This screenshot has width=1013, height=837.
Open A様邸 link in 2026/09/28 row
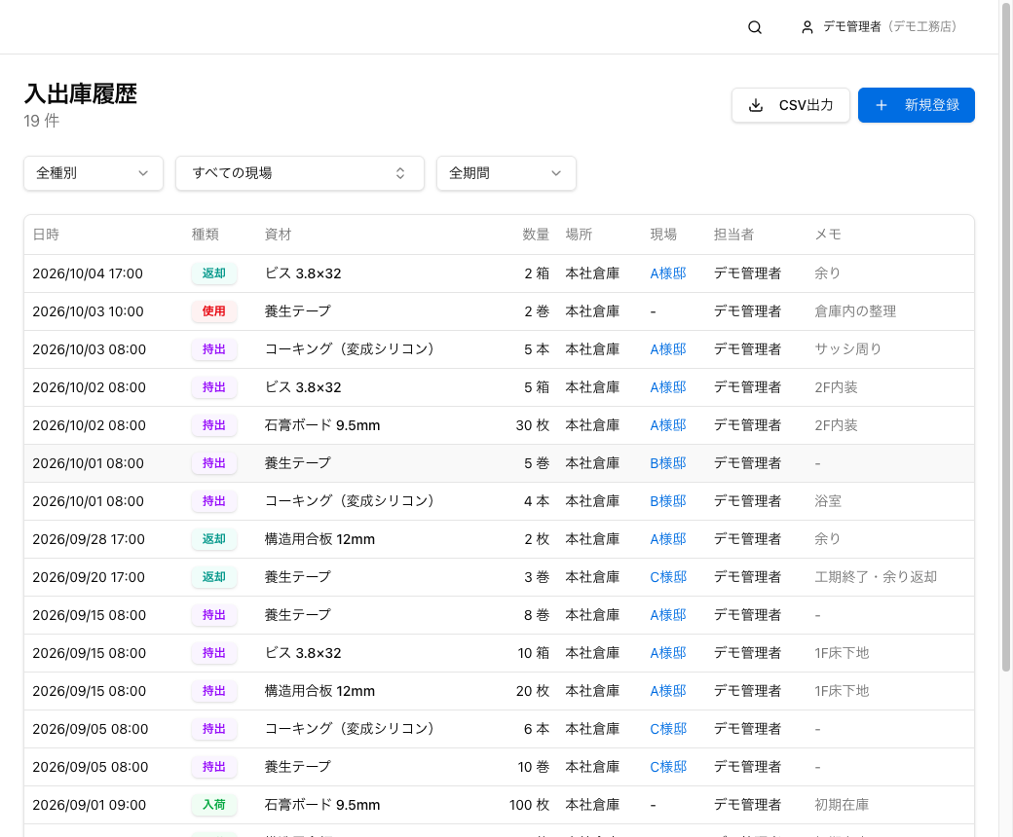click(668, 539)
